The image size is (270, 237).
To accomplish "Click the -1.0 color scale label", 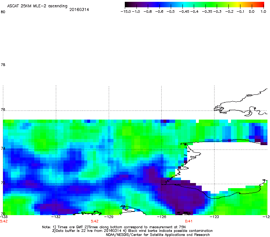I will [136, 12].
